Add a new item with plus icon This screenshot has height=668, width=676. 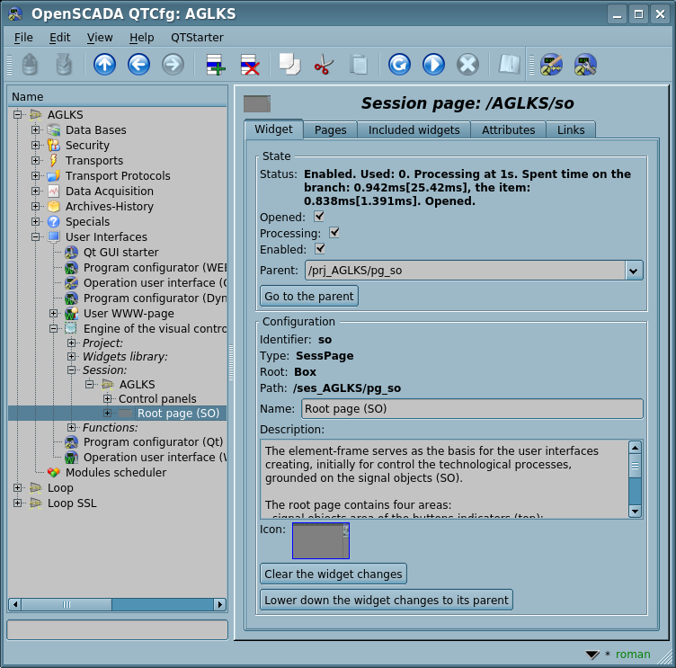[x=215, y=65]
